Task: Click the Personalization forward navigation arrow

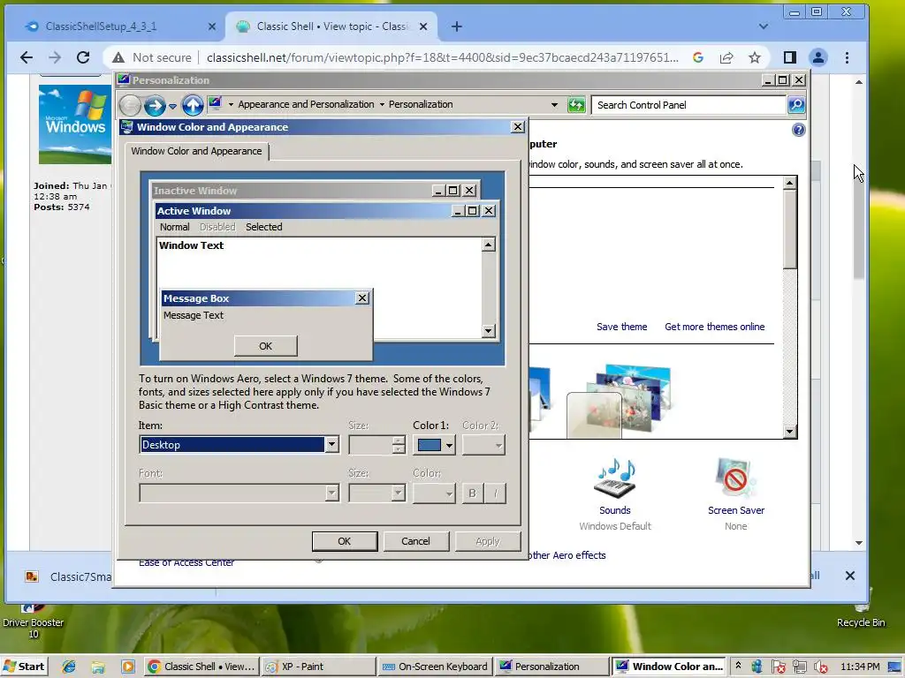Action: (x=155, y=106)
